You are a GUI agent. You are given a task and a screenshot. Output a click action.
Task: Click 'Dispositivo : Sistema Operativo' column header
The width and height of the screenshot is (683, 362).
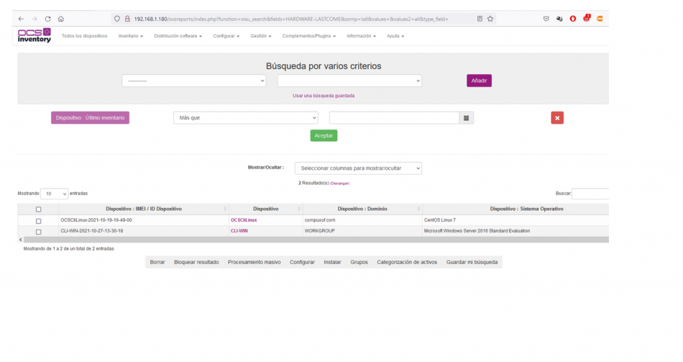point(526,209)
